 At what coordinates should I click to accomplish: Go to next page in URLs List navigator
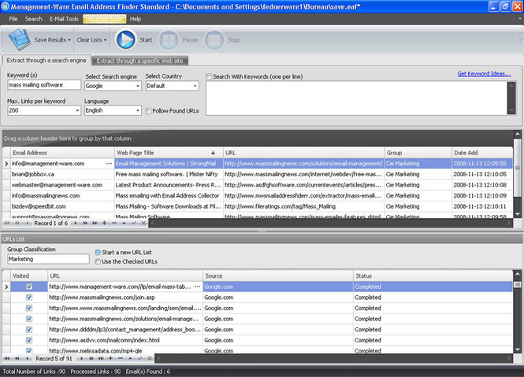click(91, 359)
